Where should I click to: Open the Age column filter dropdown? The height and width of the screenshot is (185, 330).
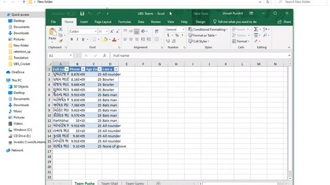pyautogui.click(x=100, y=69)
